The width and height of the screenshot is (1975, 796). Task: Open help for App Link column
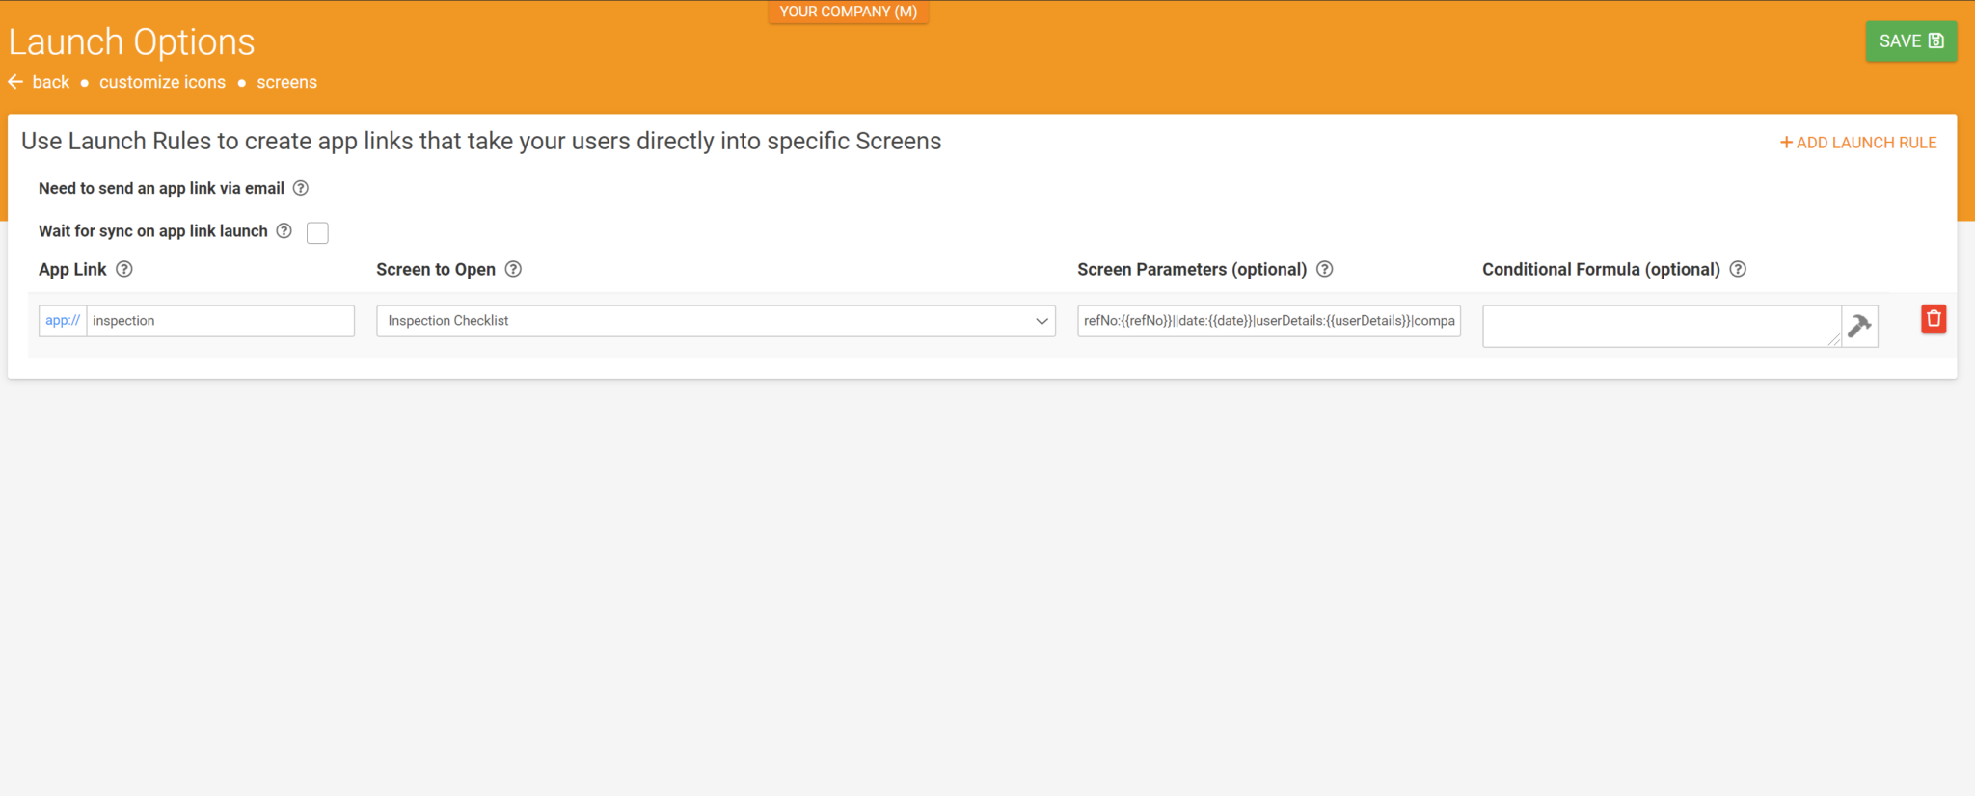point(124,269)
